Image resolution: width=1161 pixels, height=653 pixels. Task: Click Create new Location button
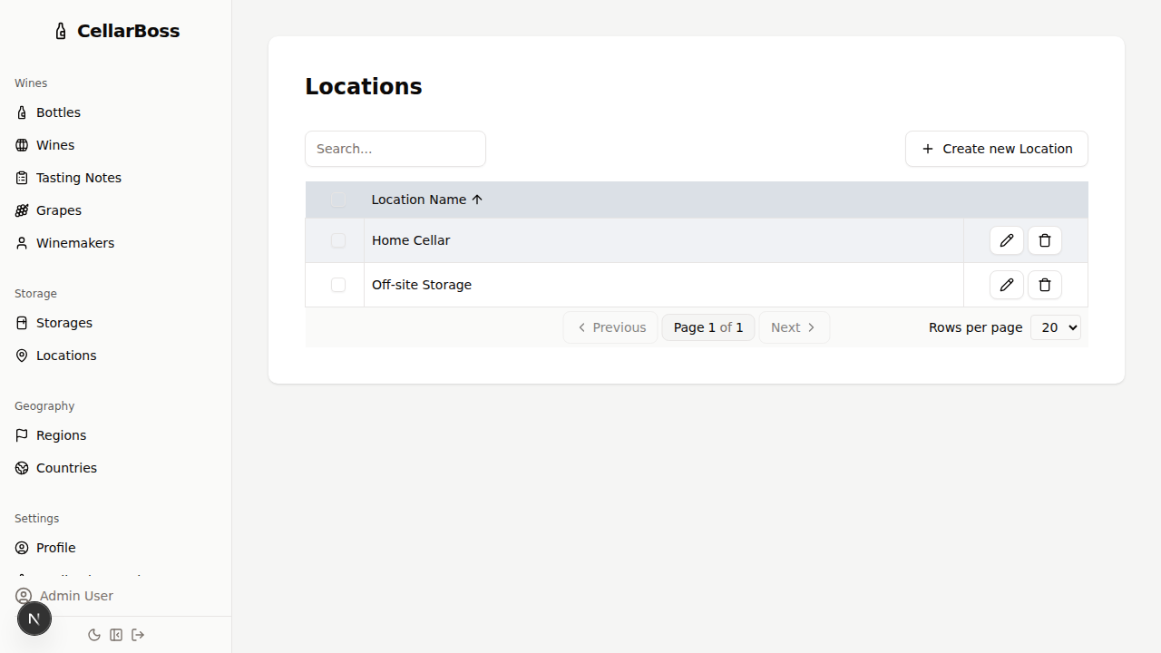point(996,149)
